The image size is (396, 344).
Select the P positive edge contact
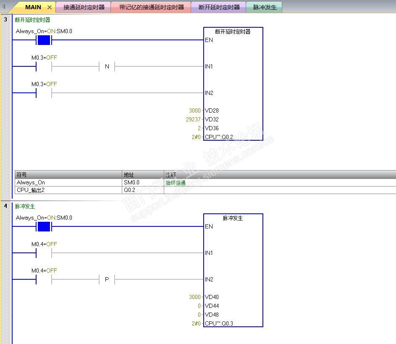107,280
